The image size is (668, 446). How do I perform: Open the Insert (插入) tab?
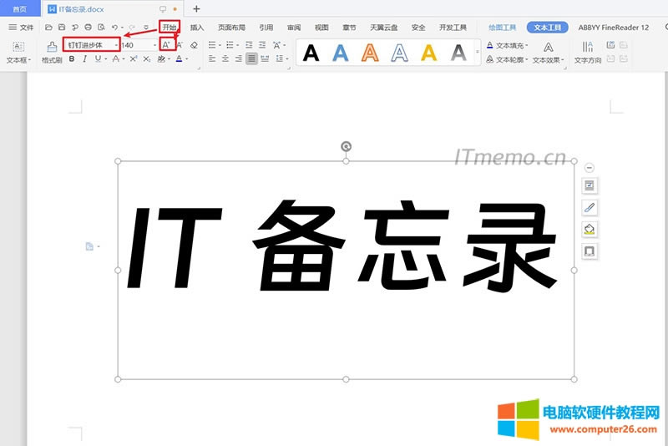[197, 28]
